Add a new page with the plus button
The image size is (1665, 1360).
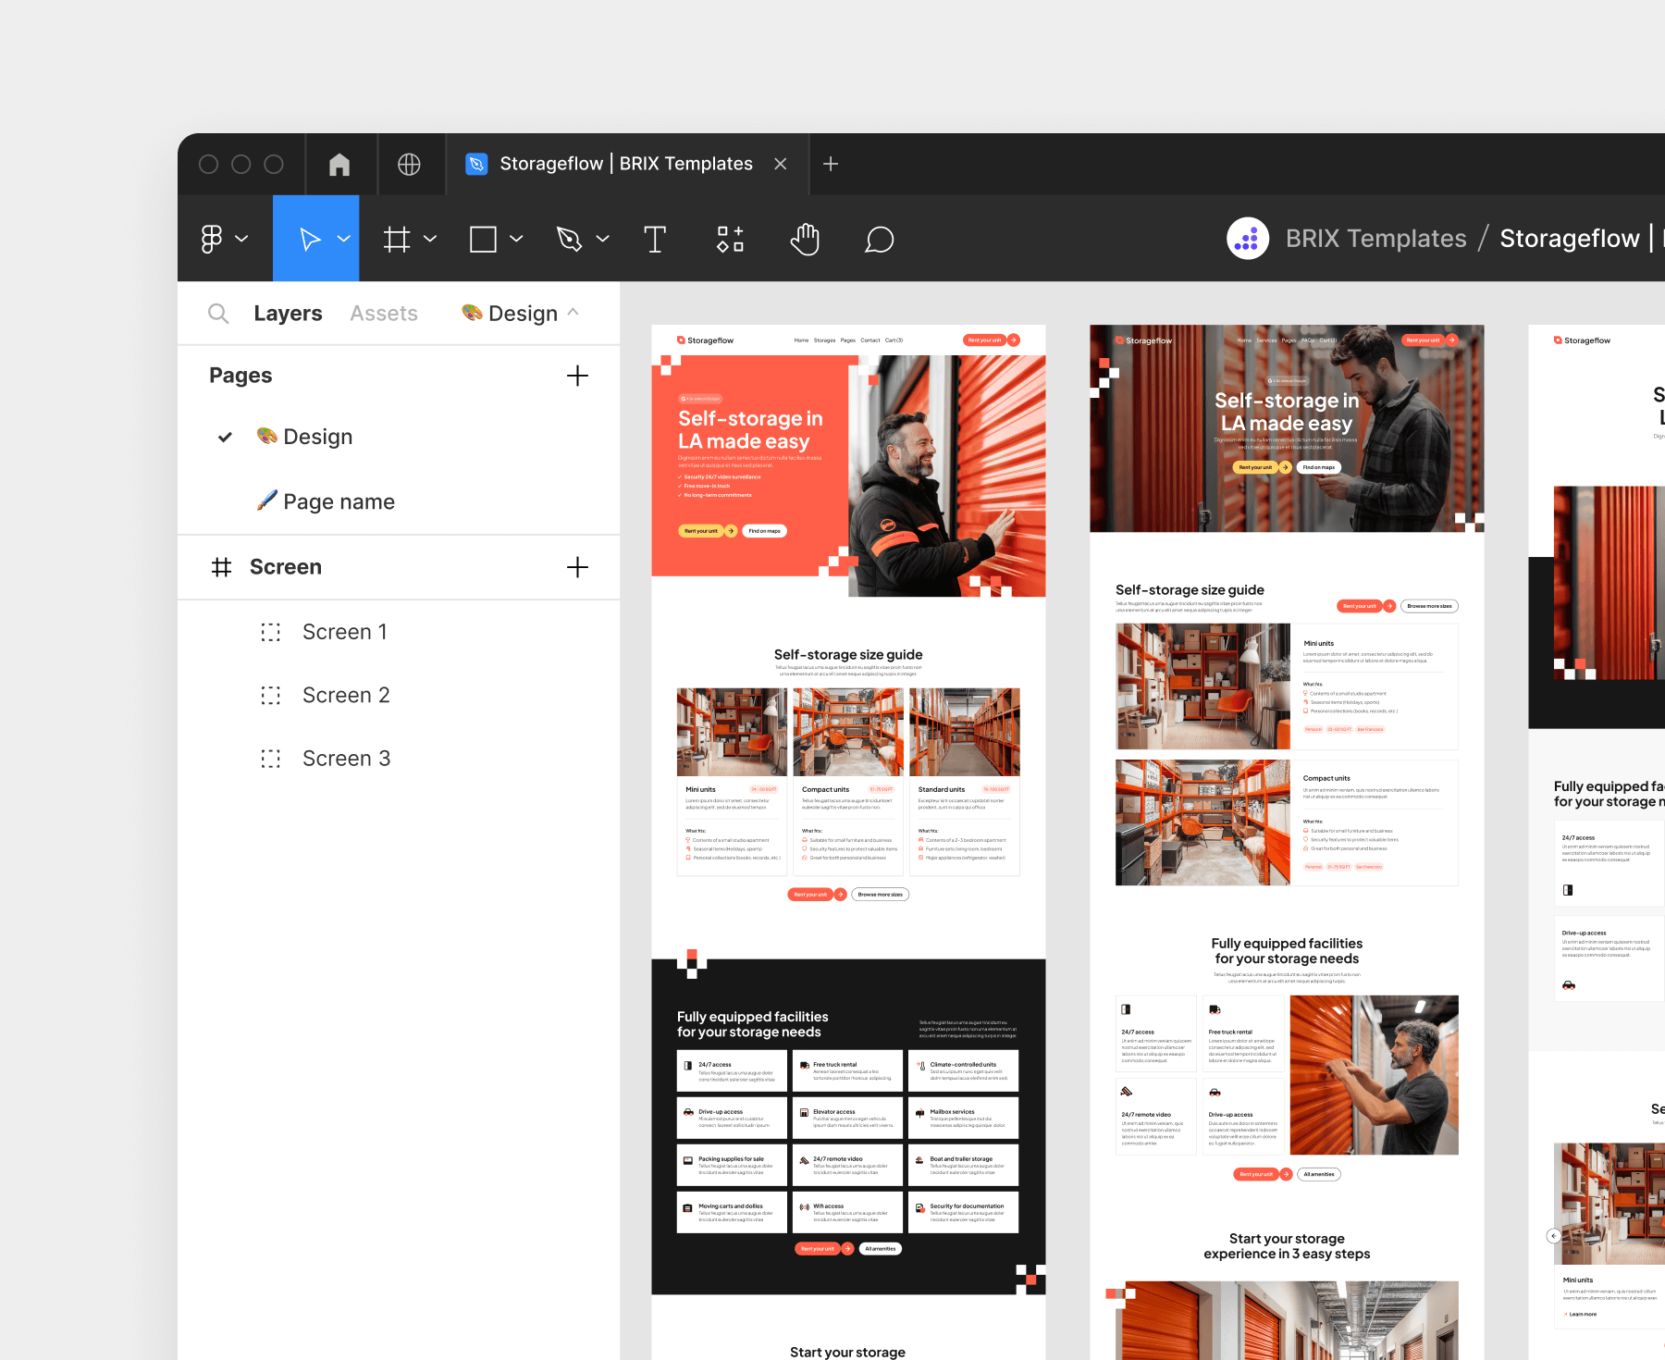coord(577,376)
